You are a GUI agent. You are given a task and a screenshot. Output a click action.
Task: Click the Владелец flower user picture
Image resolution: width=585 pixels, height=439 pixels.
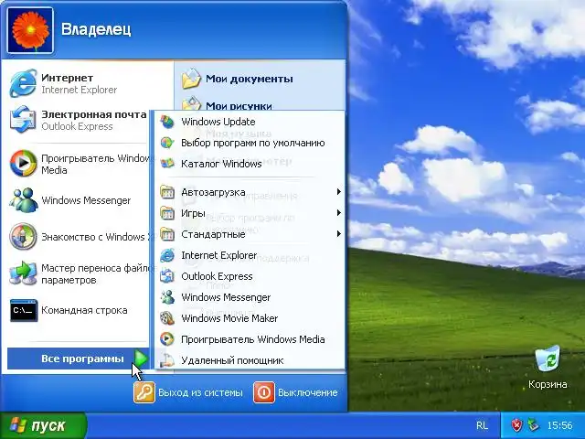[30, 30]
